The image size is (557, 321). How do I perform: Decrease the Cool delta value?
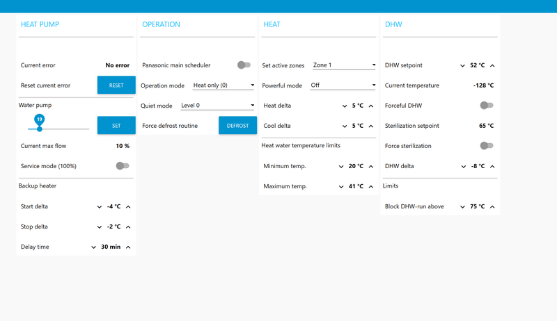(x=344, y=126)
